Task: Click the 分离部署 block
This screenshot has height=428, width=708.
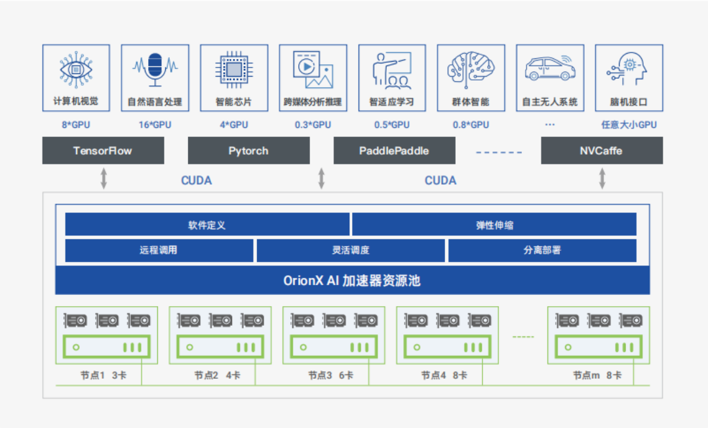Action: [541, 250]
